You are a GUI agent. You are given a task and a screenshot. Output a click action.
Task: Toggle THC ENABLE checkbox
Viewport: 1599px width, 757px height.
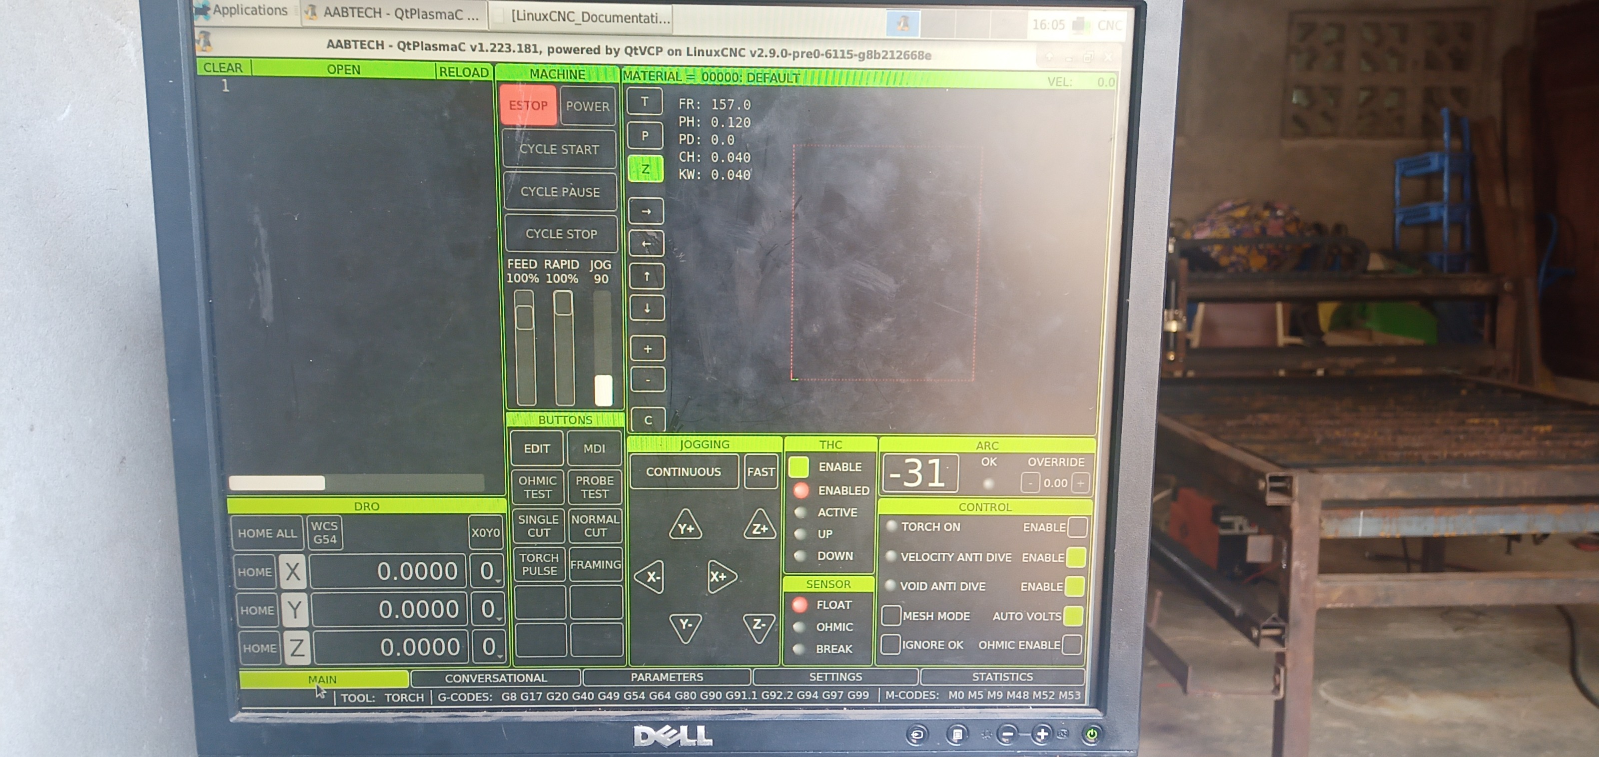[x=799, y=466]
